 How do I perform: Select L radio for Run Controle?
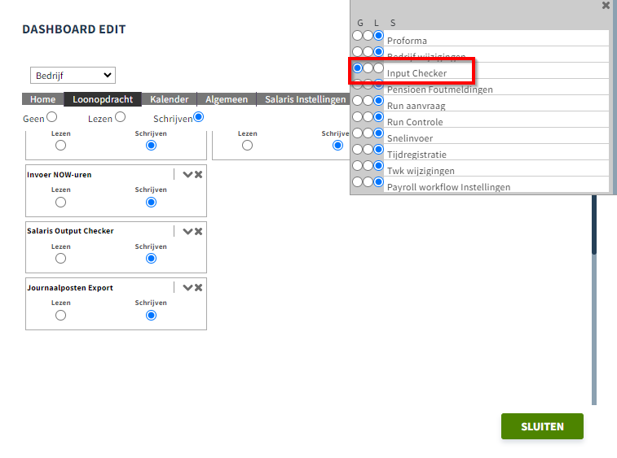tap(368, 116)
